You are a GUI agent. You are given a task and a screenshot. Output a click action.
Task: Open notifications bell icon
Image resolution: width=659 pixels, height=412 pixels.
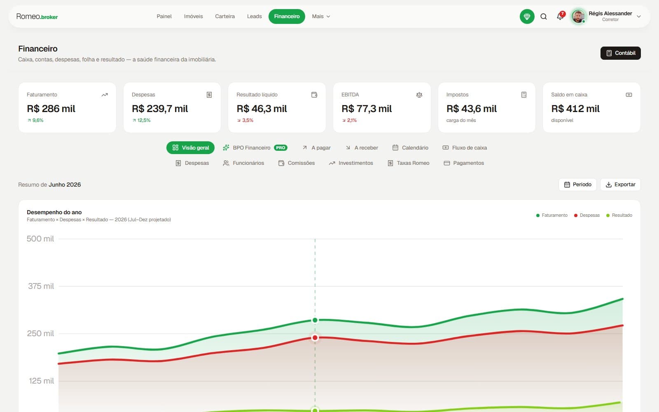click(x=560, y=16)
